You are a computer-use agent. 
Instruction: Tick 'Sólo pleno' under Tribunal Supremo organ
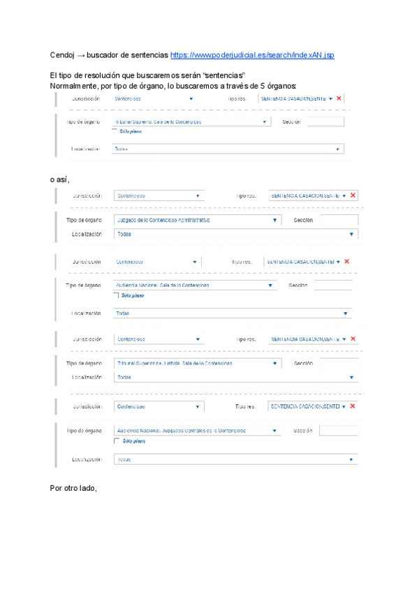tap(115, 131)
